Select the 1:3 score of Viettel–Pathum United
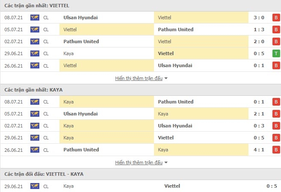281x192 pixels. 259,30
